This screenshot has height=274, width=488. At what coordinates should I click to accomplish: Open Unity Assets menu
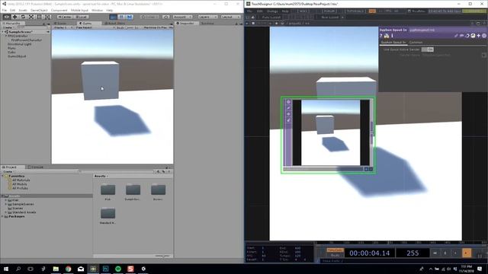pyautogui.click(x=23, y=10)
